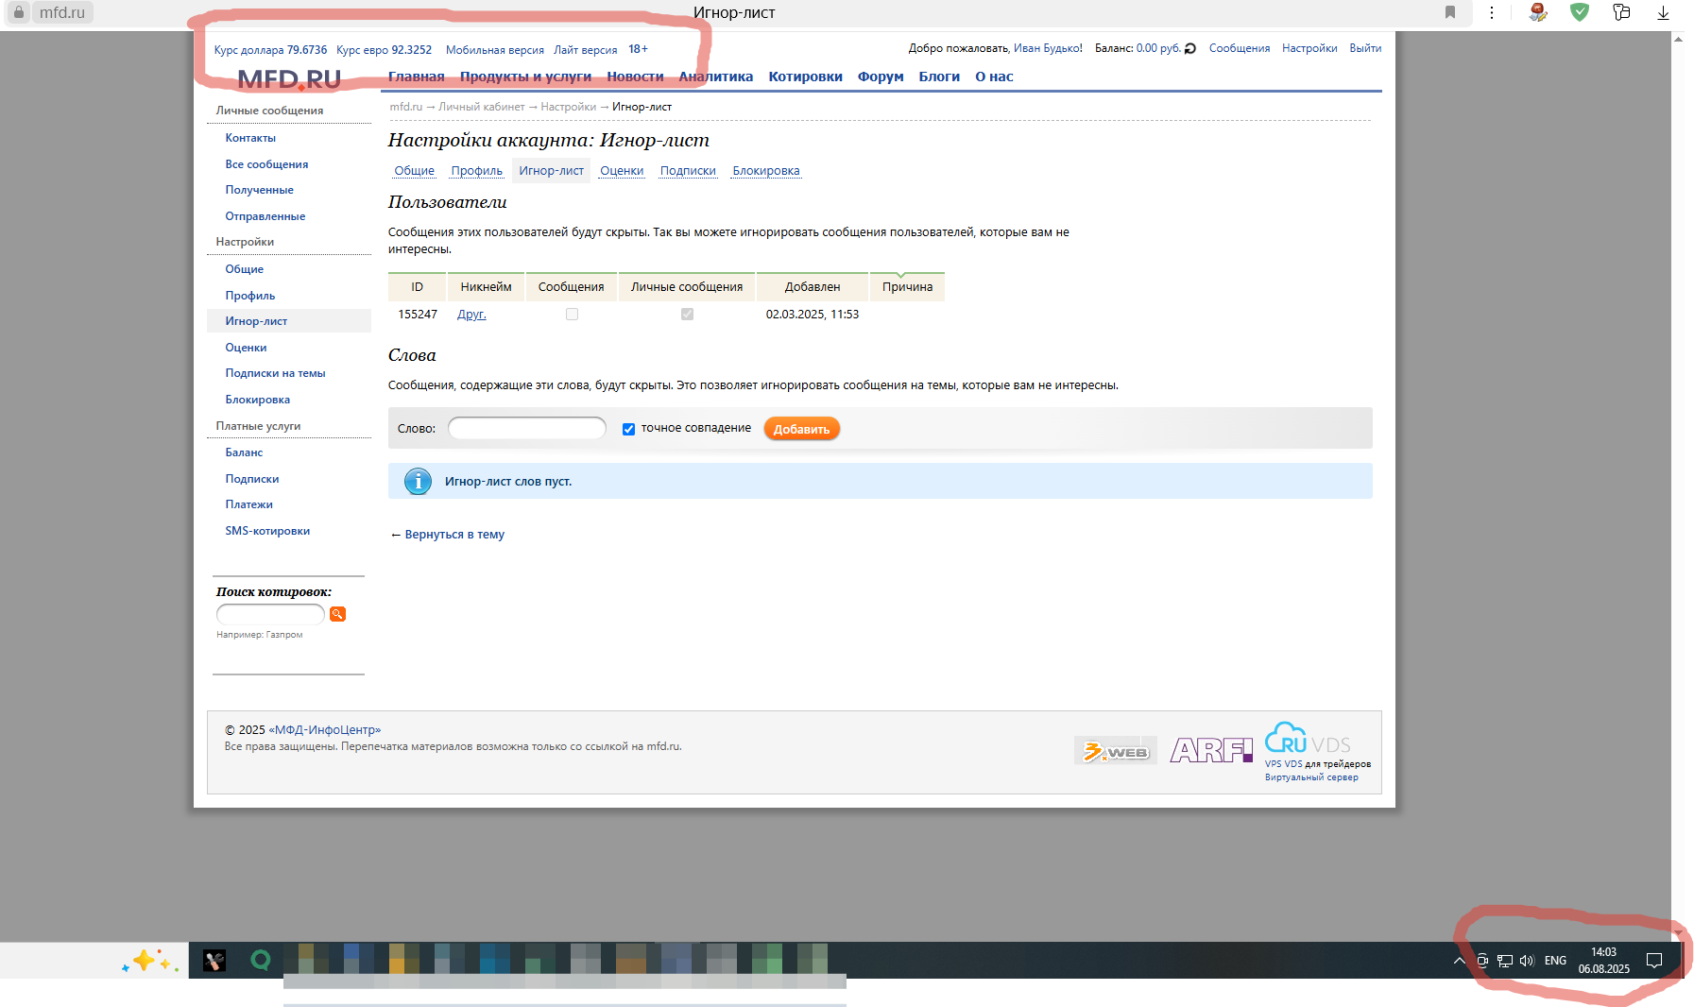This screenshot has height=1007, width=1694.
Task: Click the bookmark icon in the address bar
Action: point(1450,12)
